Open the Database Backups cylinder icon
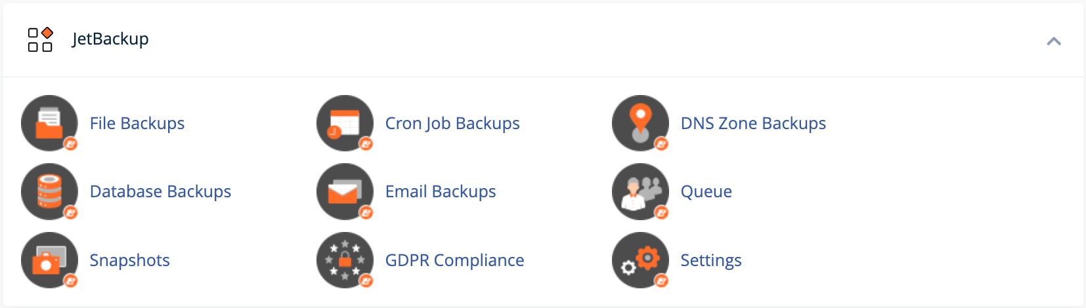This screenshot has height=308, width=1086. (x=49, y=191)
